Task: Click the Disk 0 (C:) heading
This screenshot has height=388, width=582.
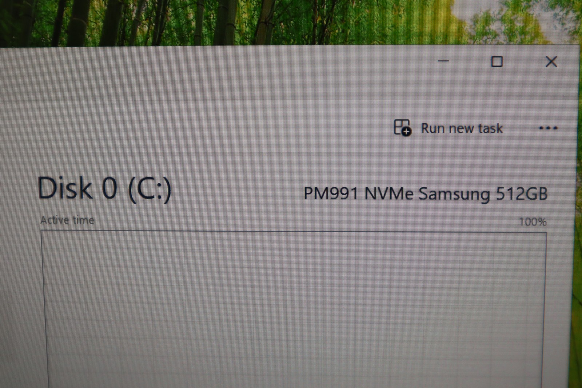Action: [x=104, y=189]
